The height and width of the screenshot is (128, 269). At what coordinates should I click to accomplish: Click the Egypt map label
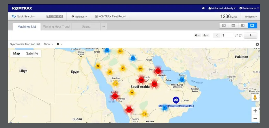click(75, 72)
